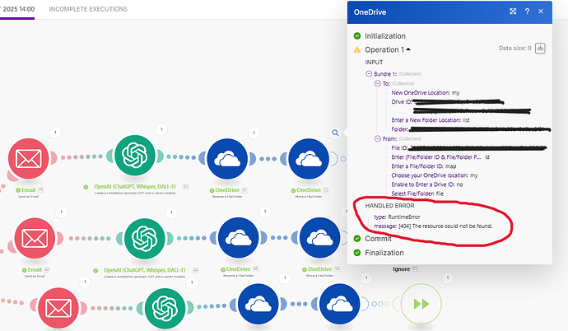Click the operations bubble above Email 40
Screen dimensions: 568x331
(x=62, y=212)
